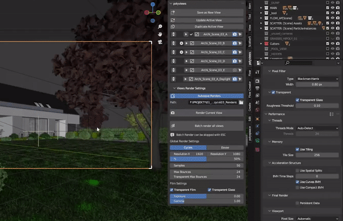The height and width of the screenshot is (221, 343).
Task: Enable the _DUMP collection checkbox
Action: [328, 3]
